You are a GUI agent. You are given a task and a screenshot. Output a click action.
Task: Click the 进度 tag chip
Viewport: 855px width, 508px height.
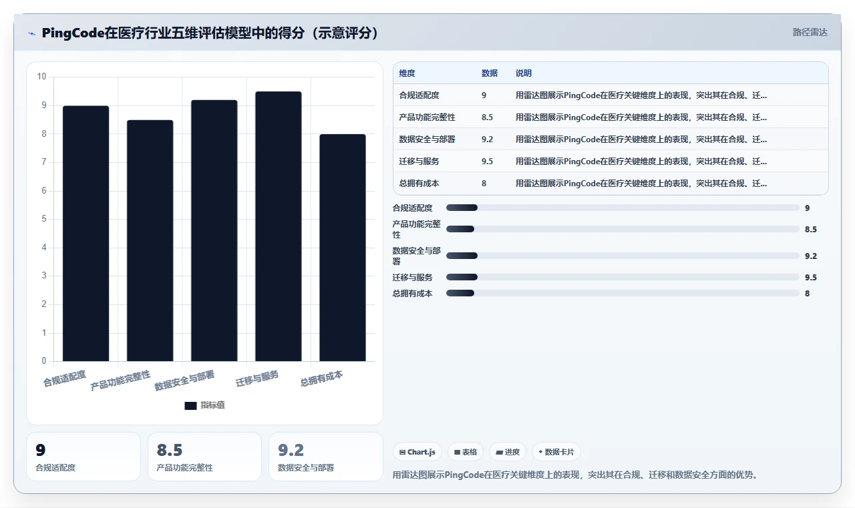coord(508,452)
